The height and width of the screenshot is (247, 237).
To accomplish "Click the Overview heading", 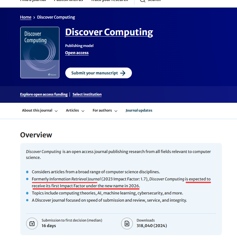I will pos(36,135).
